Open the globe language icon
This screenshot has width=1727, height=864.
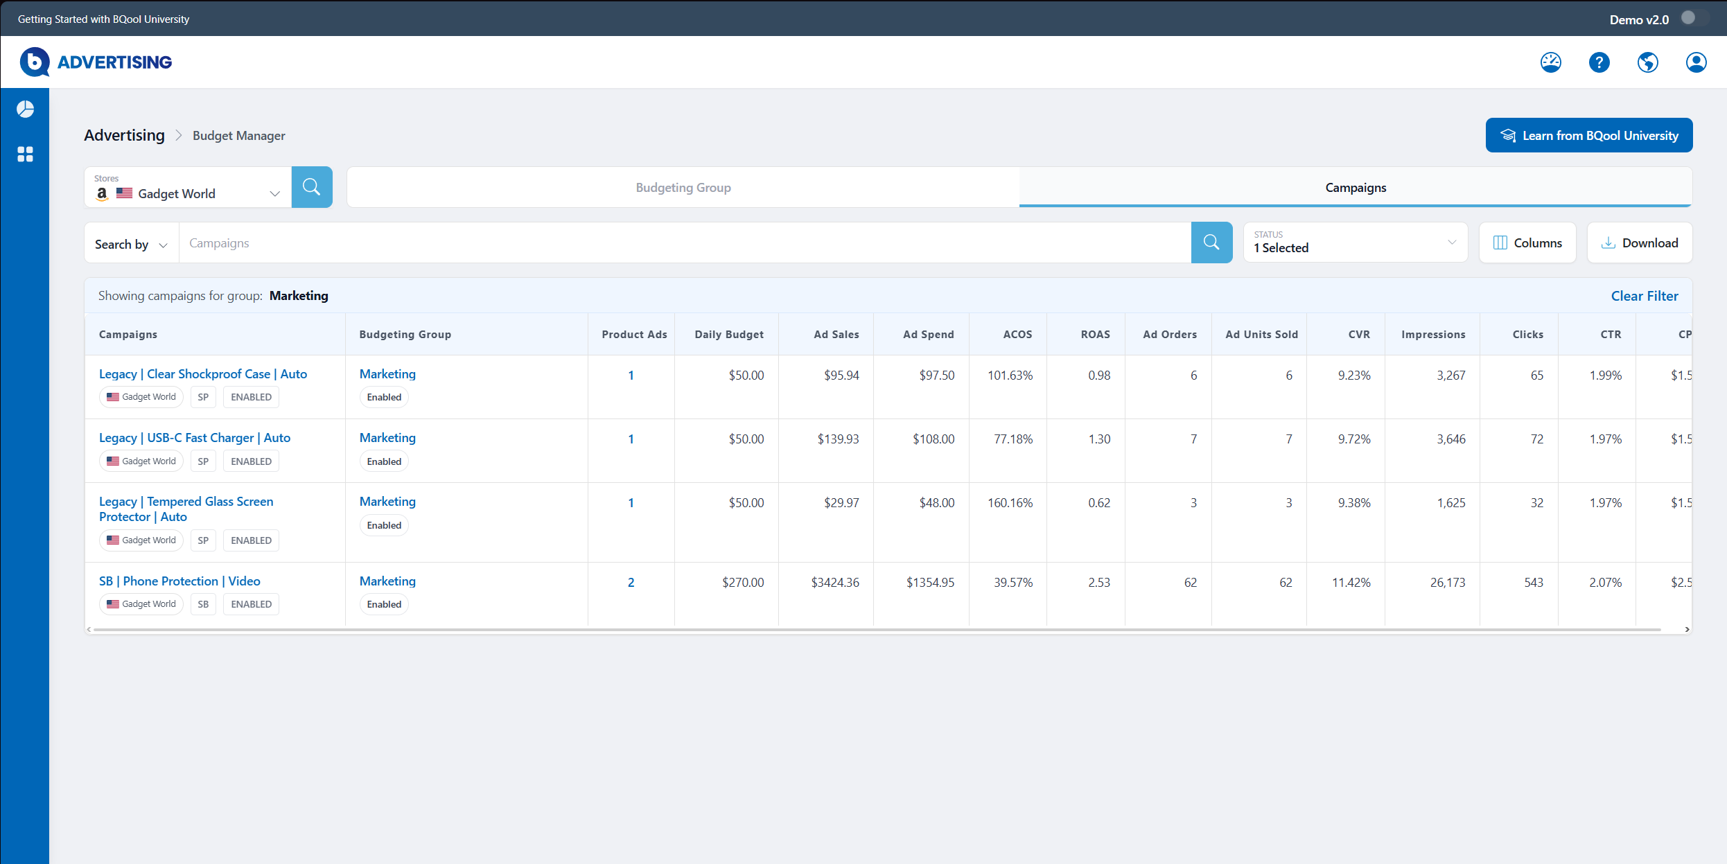pyautogui.click(x=1648, y=62)
